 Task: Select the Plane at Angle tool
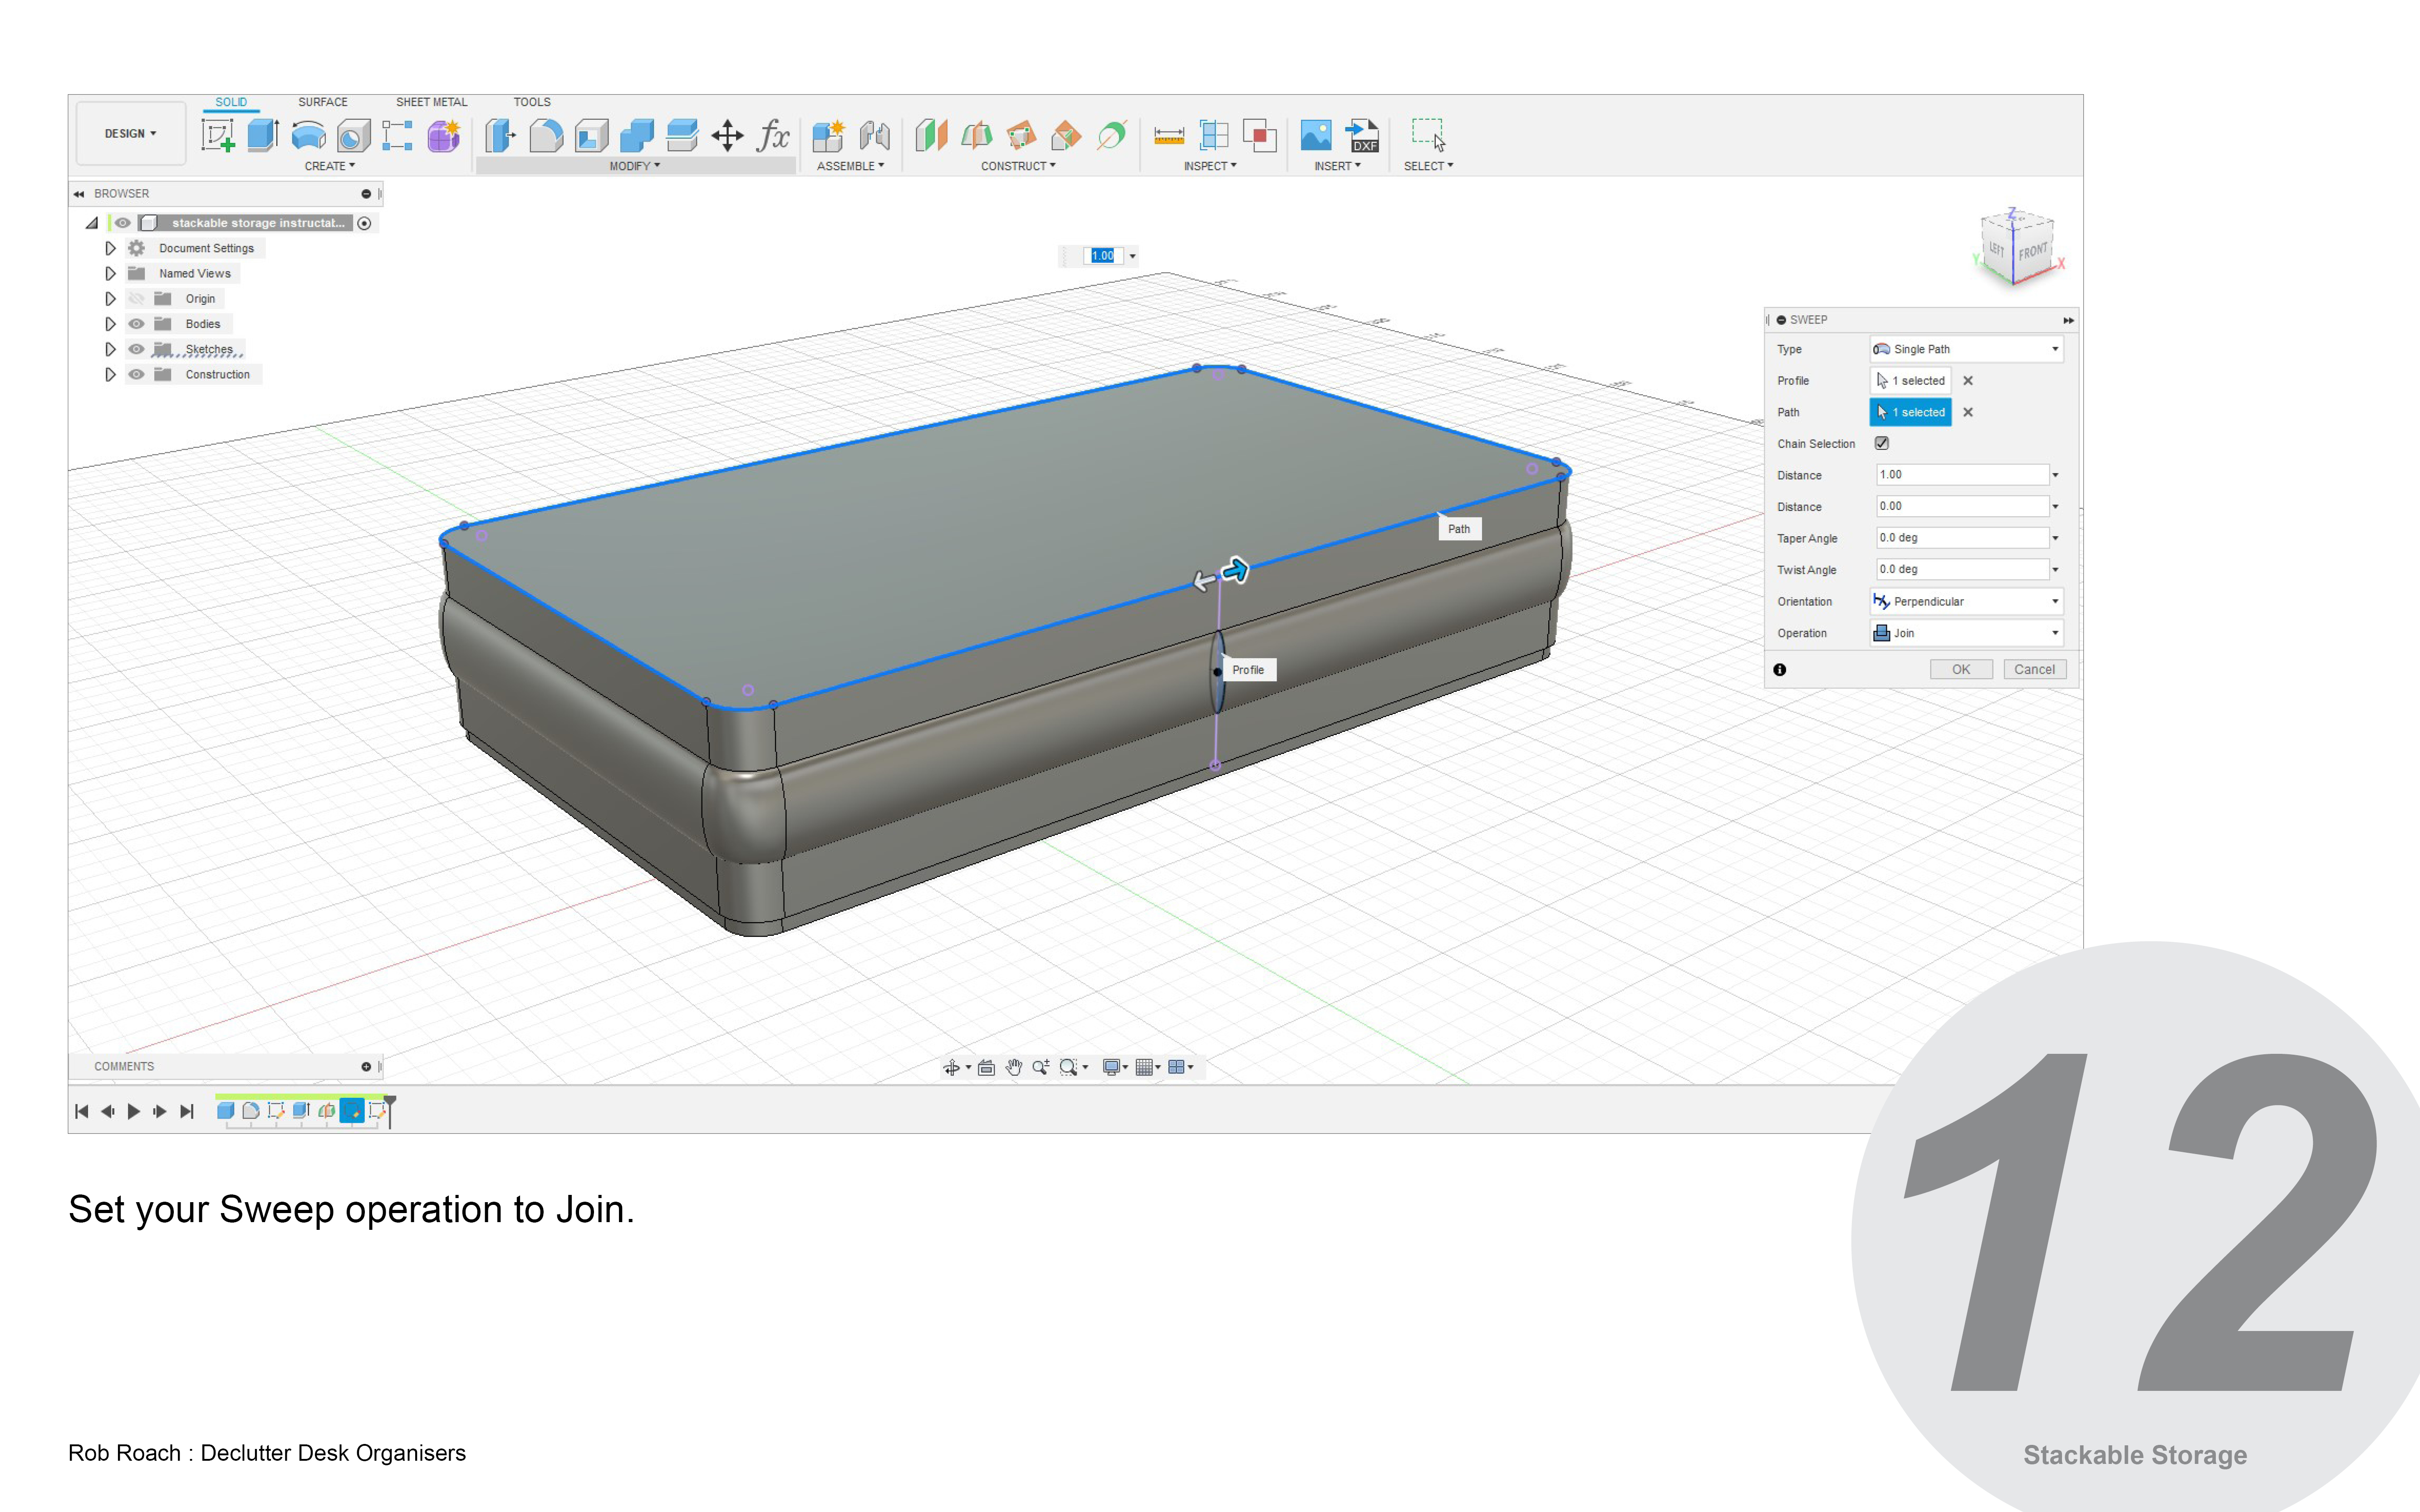976,135
